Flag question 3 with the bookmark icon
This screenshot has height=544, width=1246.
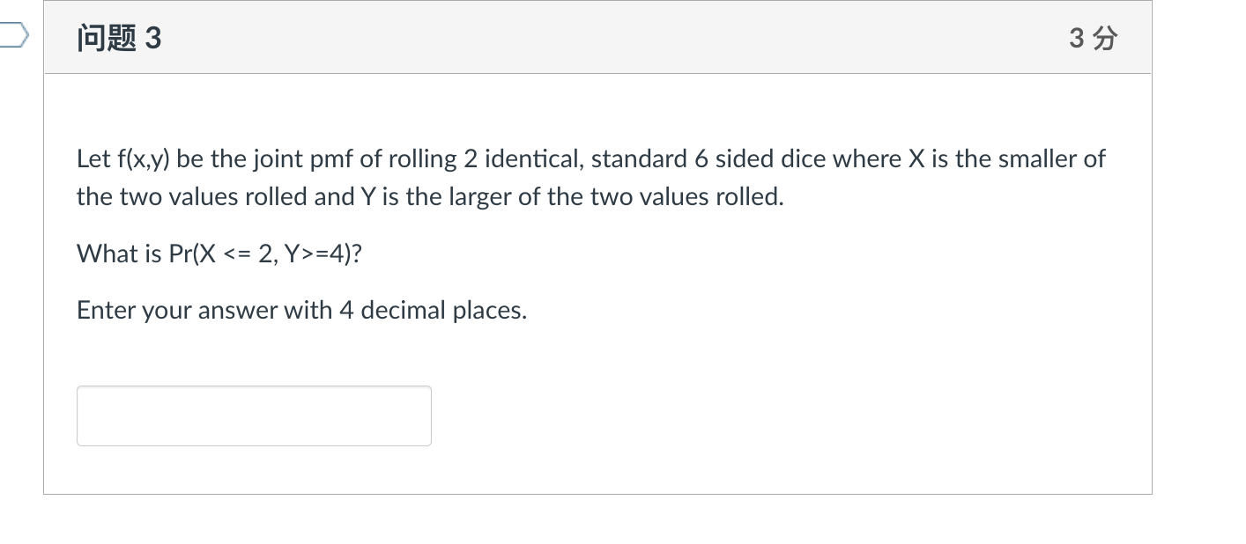(x=13, y=36)
